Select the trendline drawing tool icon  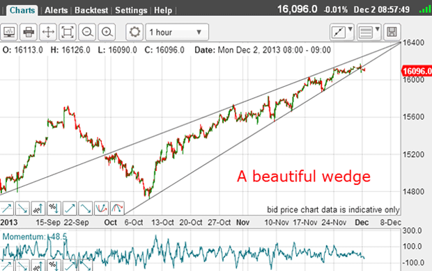338,32
